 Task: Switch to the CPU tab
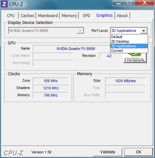tap(10, 15)
